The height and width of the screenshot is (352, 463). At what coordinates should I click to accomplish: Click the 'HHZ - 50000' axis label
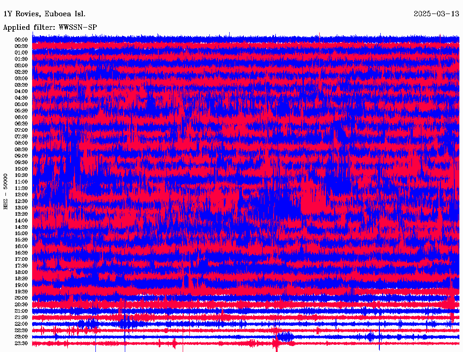click(5, 192)
